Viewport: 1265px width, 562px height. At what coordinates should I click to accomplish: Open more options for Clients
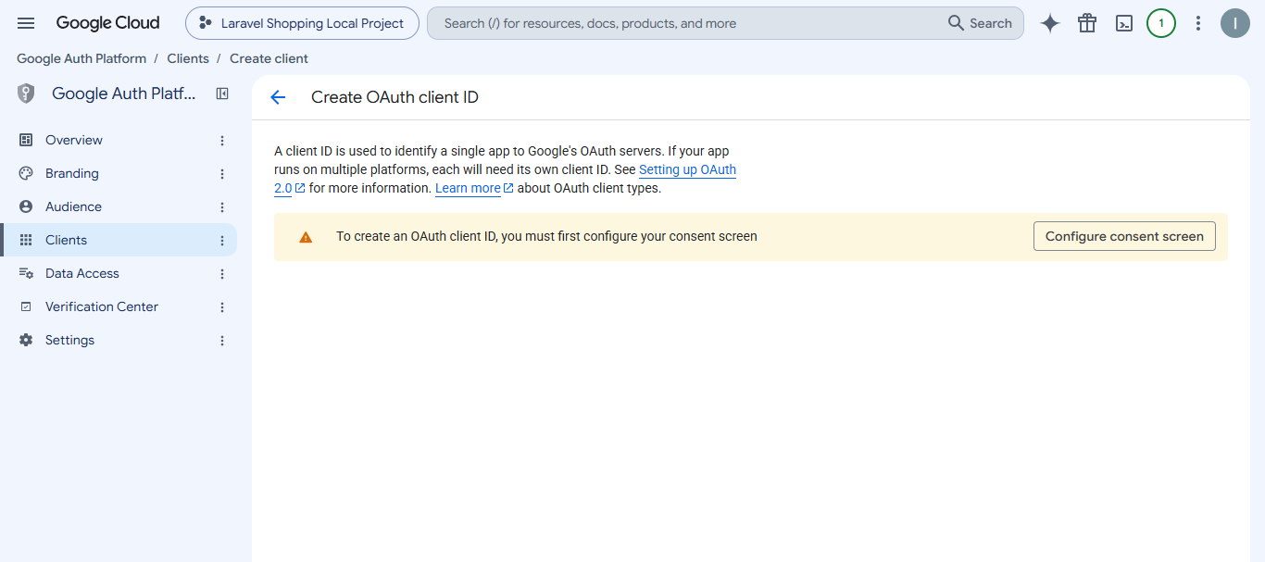(222, 241)
